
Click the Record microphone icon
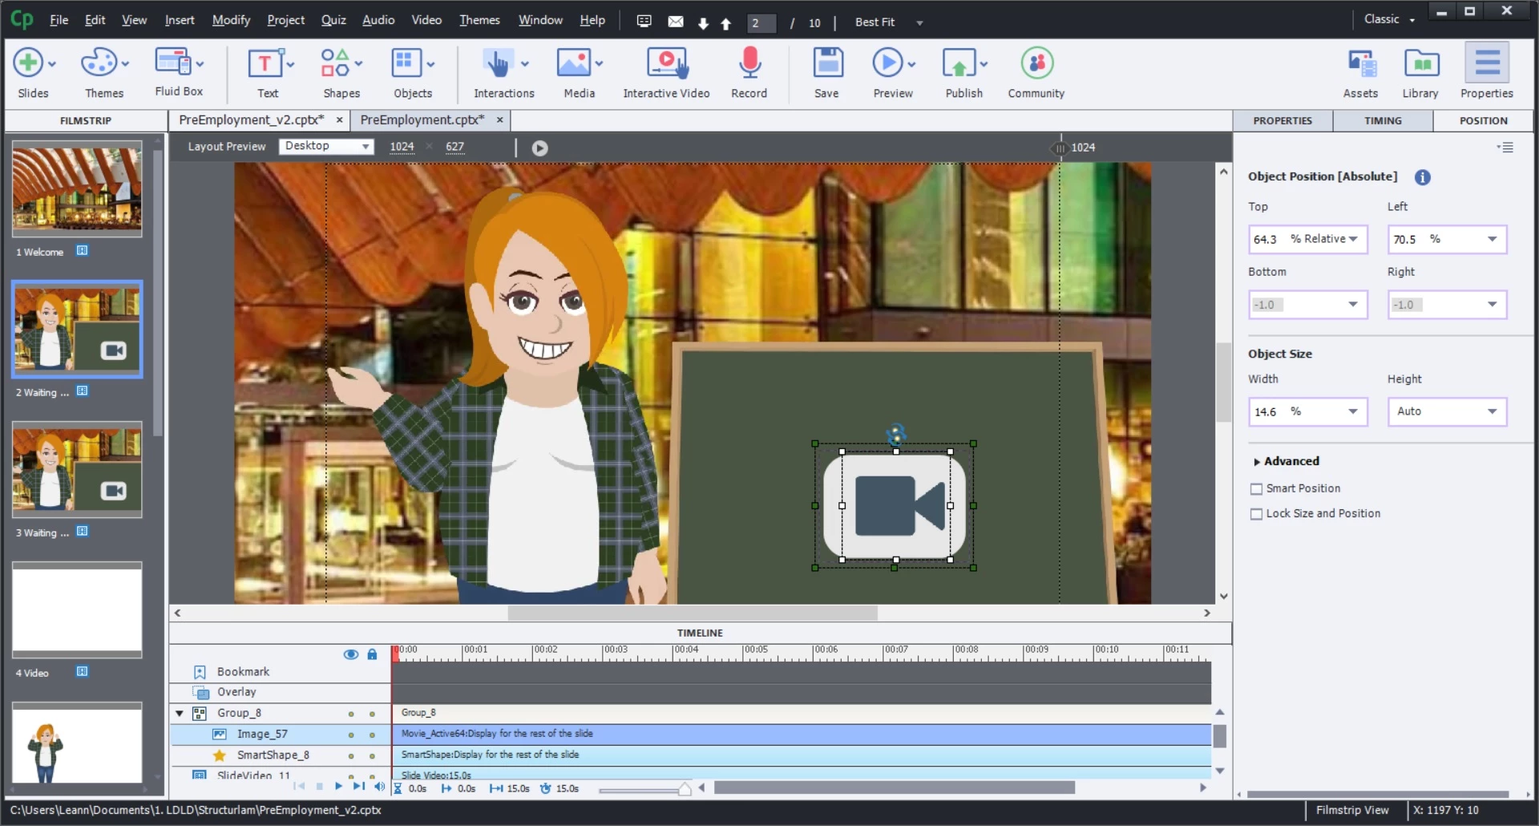(749, 64)
